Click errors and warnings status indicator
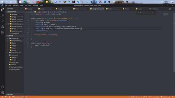The height and width of the screenshot is (98, 175). click(x=4, y=97)
